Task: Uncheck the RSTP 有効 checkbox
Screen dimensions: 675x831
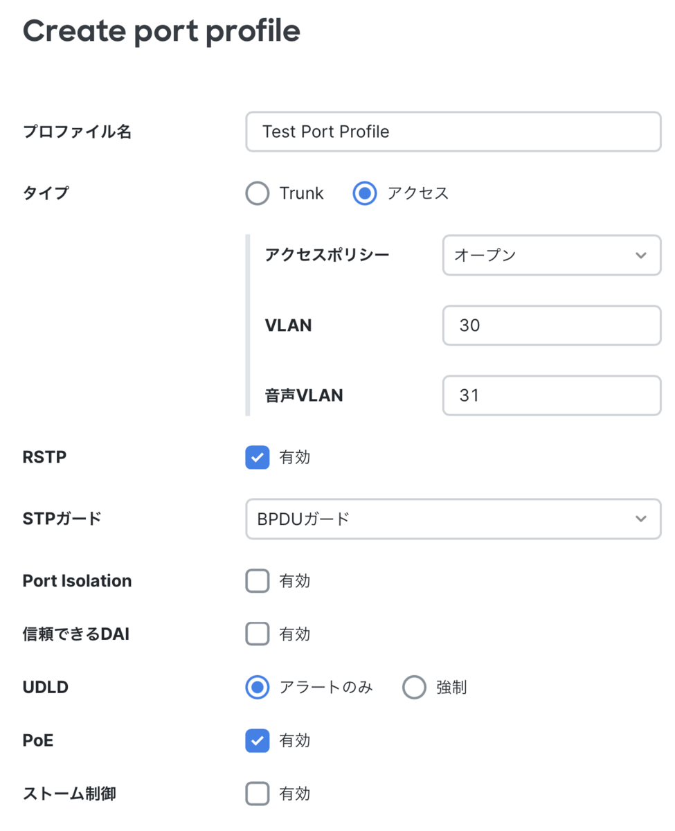Action: (258, 458)
